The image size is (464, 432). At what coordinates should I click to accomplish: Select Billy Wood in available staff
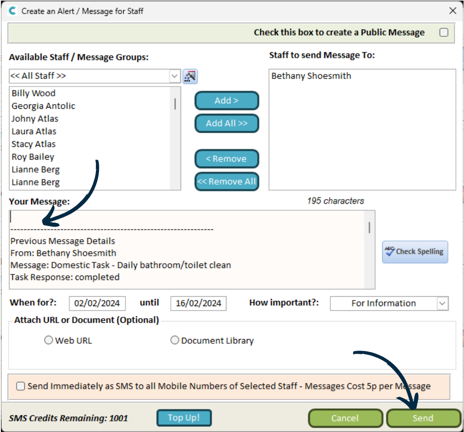(33, 93)
